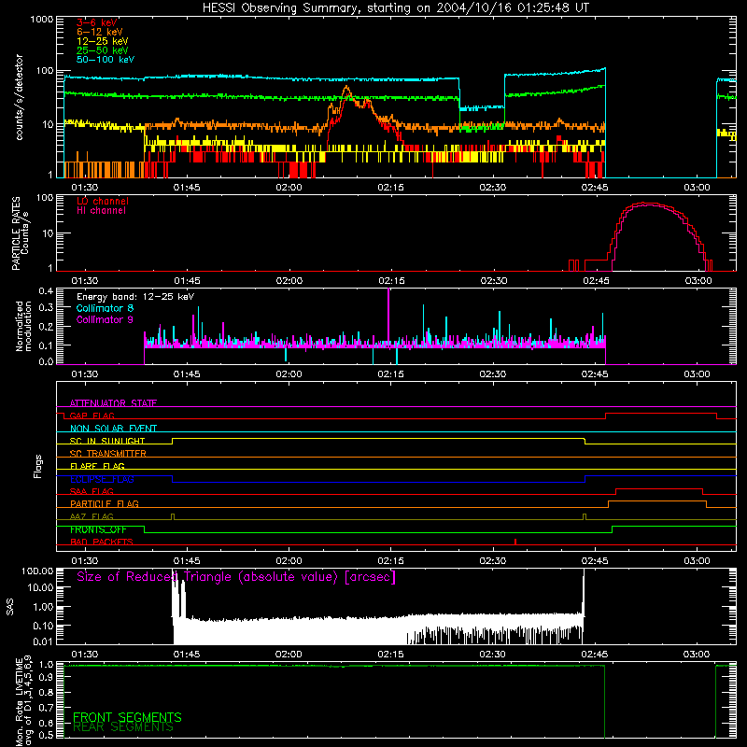
Task: Click the ATTENUATOR STATE flag label
Action: (x=113, y=403)
